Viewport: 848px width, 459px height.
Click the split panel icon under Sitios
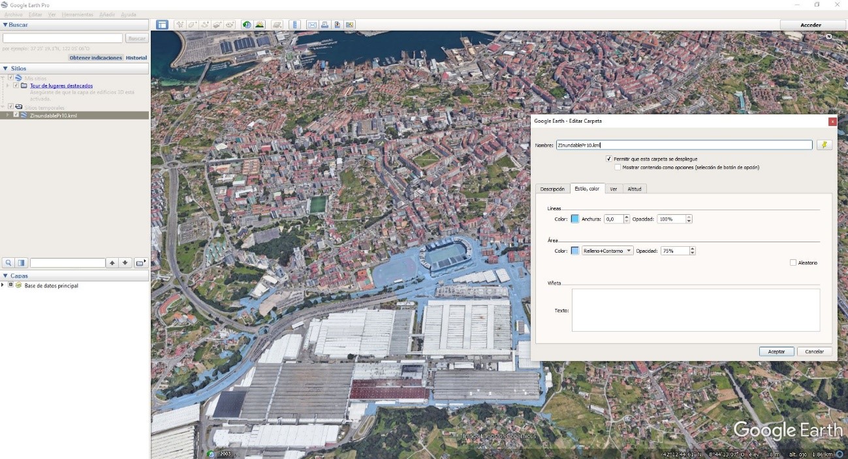(x=22, y=262)
